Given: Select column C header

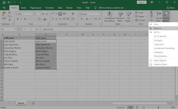Looking at the screenshot, I should coord(67,35).
